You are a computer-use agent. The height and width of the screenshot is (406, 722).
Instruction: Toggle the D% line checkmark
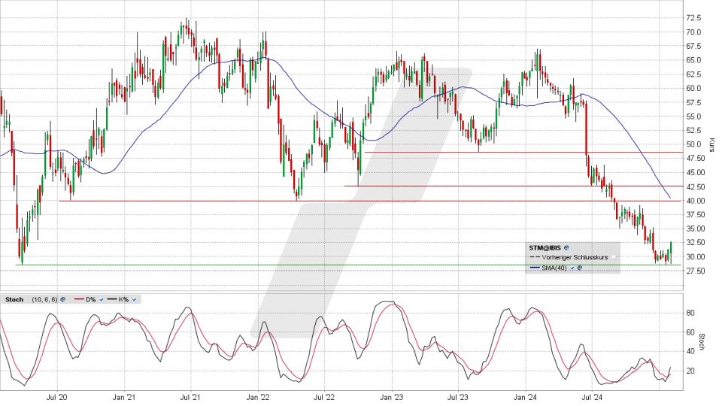click(x=102, y=300)
